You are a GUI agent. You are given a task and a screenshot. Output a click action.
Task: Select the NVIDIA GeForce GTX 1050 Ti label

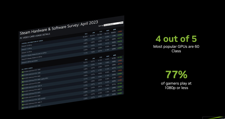(x=33, y=87)
